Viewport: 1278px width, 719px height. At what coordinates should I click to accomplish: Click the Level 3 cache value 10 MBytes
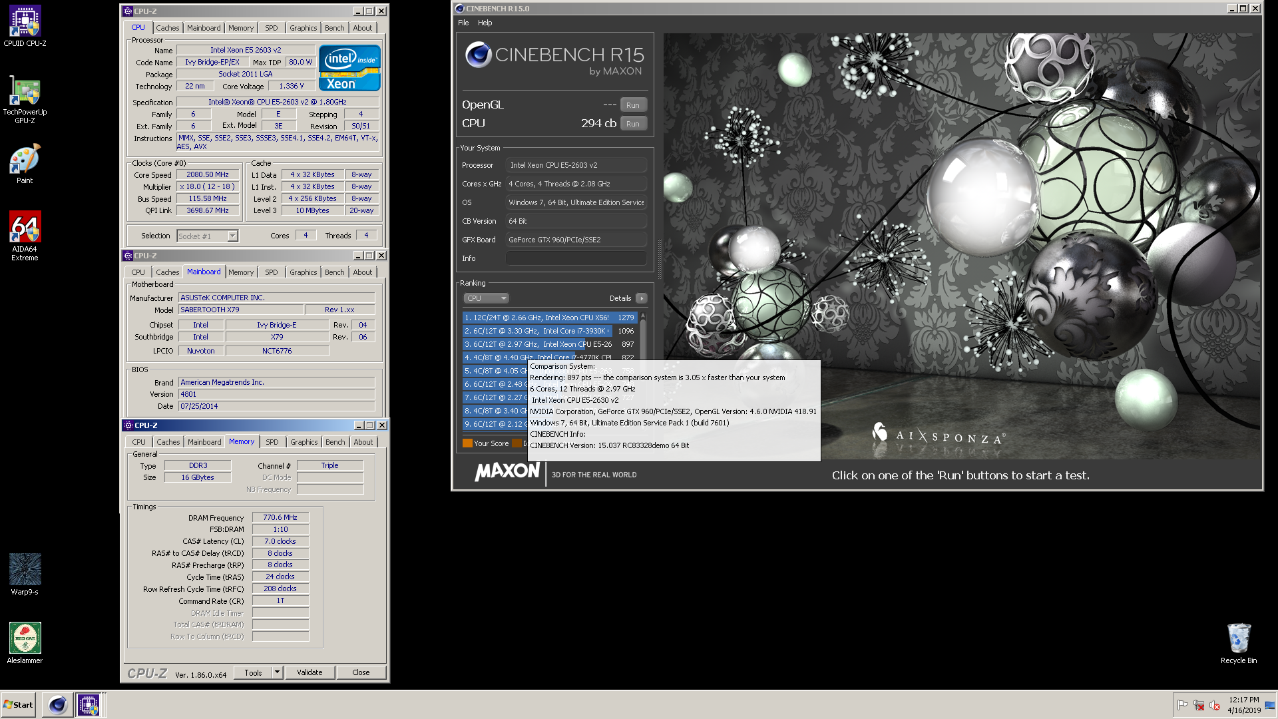(x=313, y=210)
